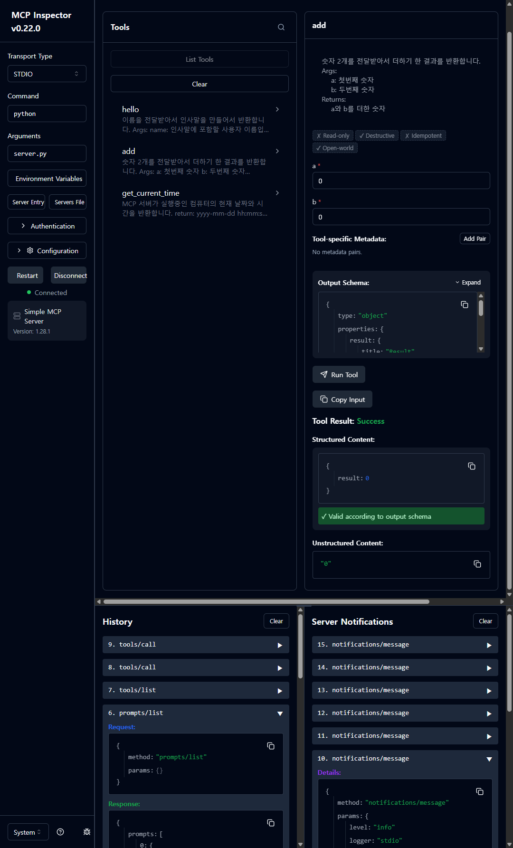The height and width of the screenshot is (848, 513).
Task: Click the search icon in Tools header
Action: (x=281, y=27)
